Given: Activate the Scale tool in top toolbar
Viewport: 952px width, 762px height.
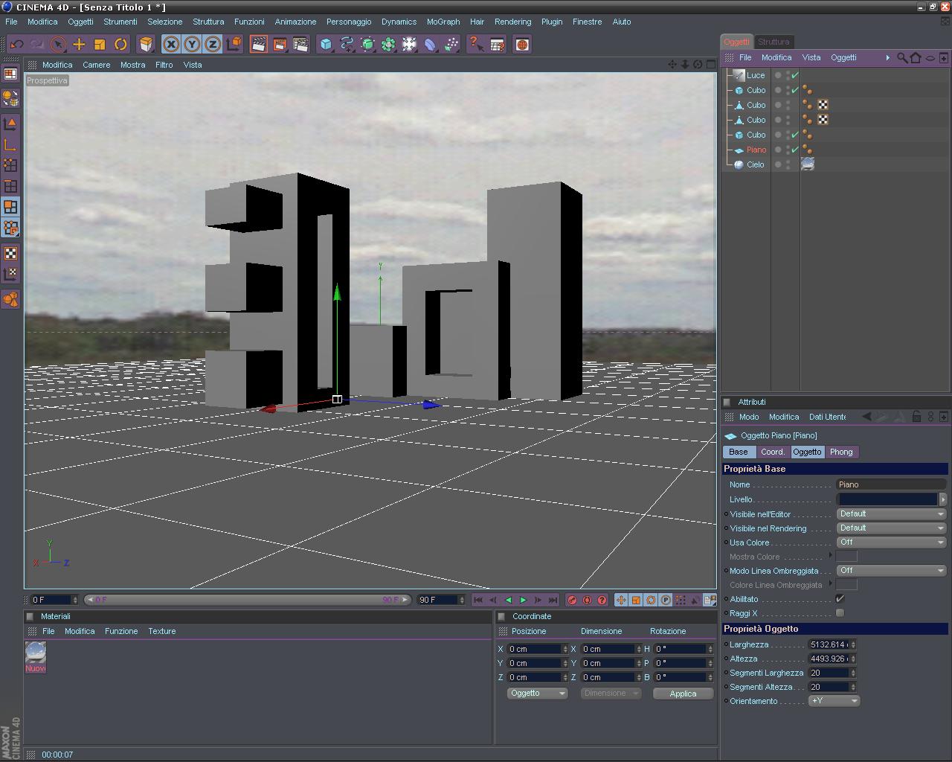Looking at the screenshot, I should tap(100, 45).
